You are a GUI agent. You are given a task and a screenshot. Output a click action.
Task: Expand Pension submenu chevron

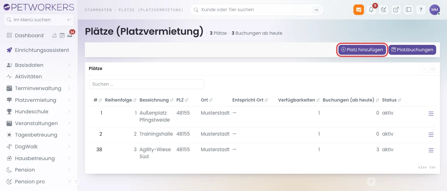(x=69, y=170)
